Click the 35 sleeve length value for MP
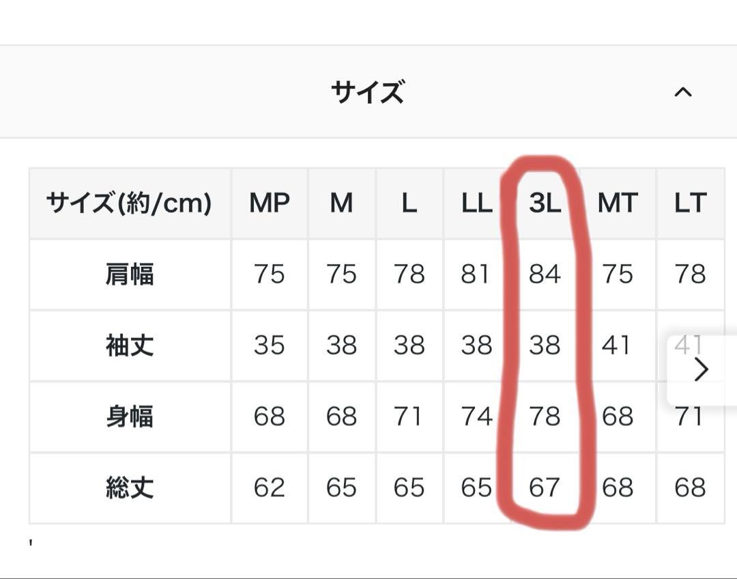The height and width of the screenshot is (579, 737). [270, 345]
